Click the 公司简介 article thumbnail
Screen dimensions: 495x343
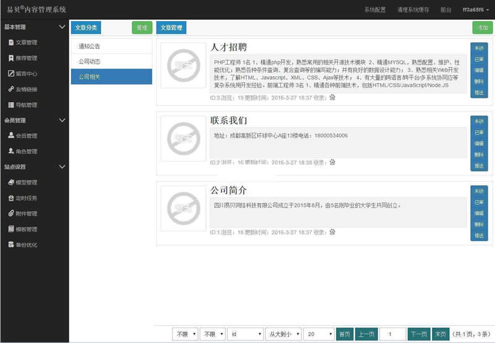tap(183, 207)
